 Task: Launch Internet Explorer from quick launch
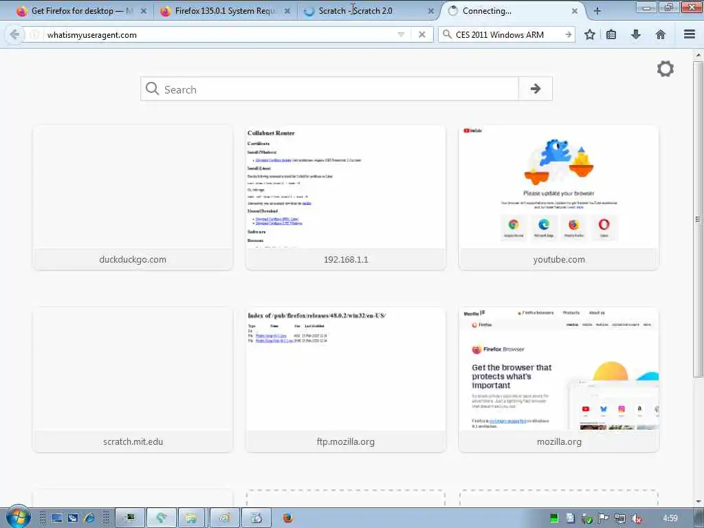89,518
